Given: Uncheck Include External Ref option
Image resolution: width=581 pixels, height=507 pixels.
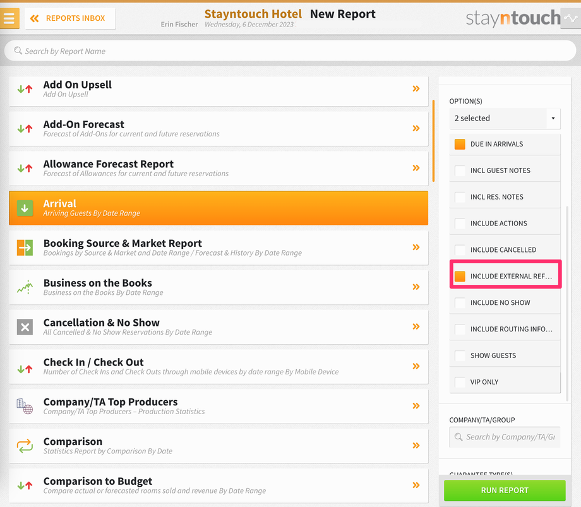Looking at the screenshot, I should point(460,276).
